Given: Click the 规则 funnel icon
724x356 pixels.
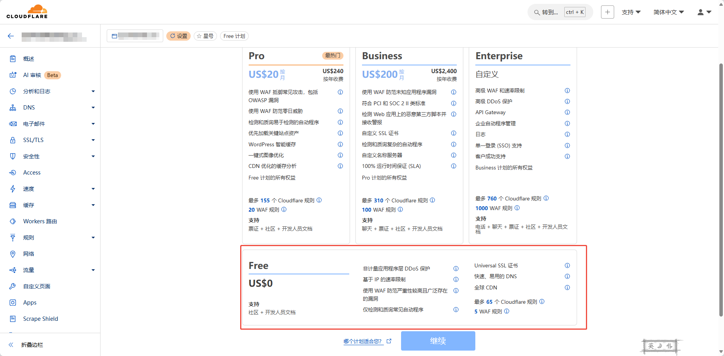Looking at the screenshot, I should 13,238.
